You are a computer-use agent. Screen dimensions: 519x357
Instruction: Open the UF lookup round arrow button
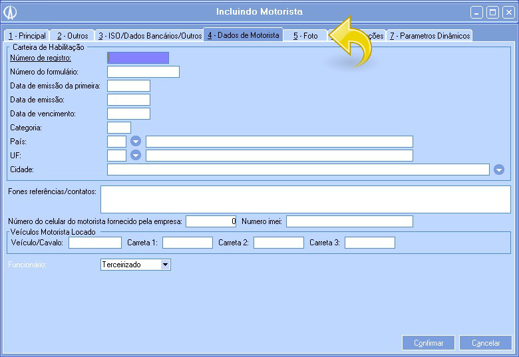point(136,156)
